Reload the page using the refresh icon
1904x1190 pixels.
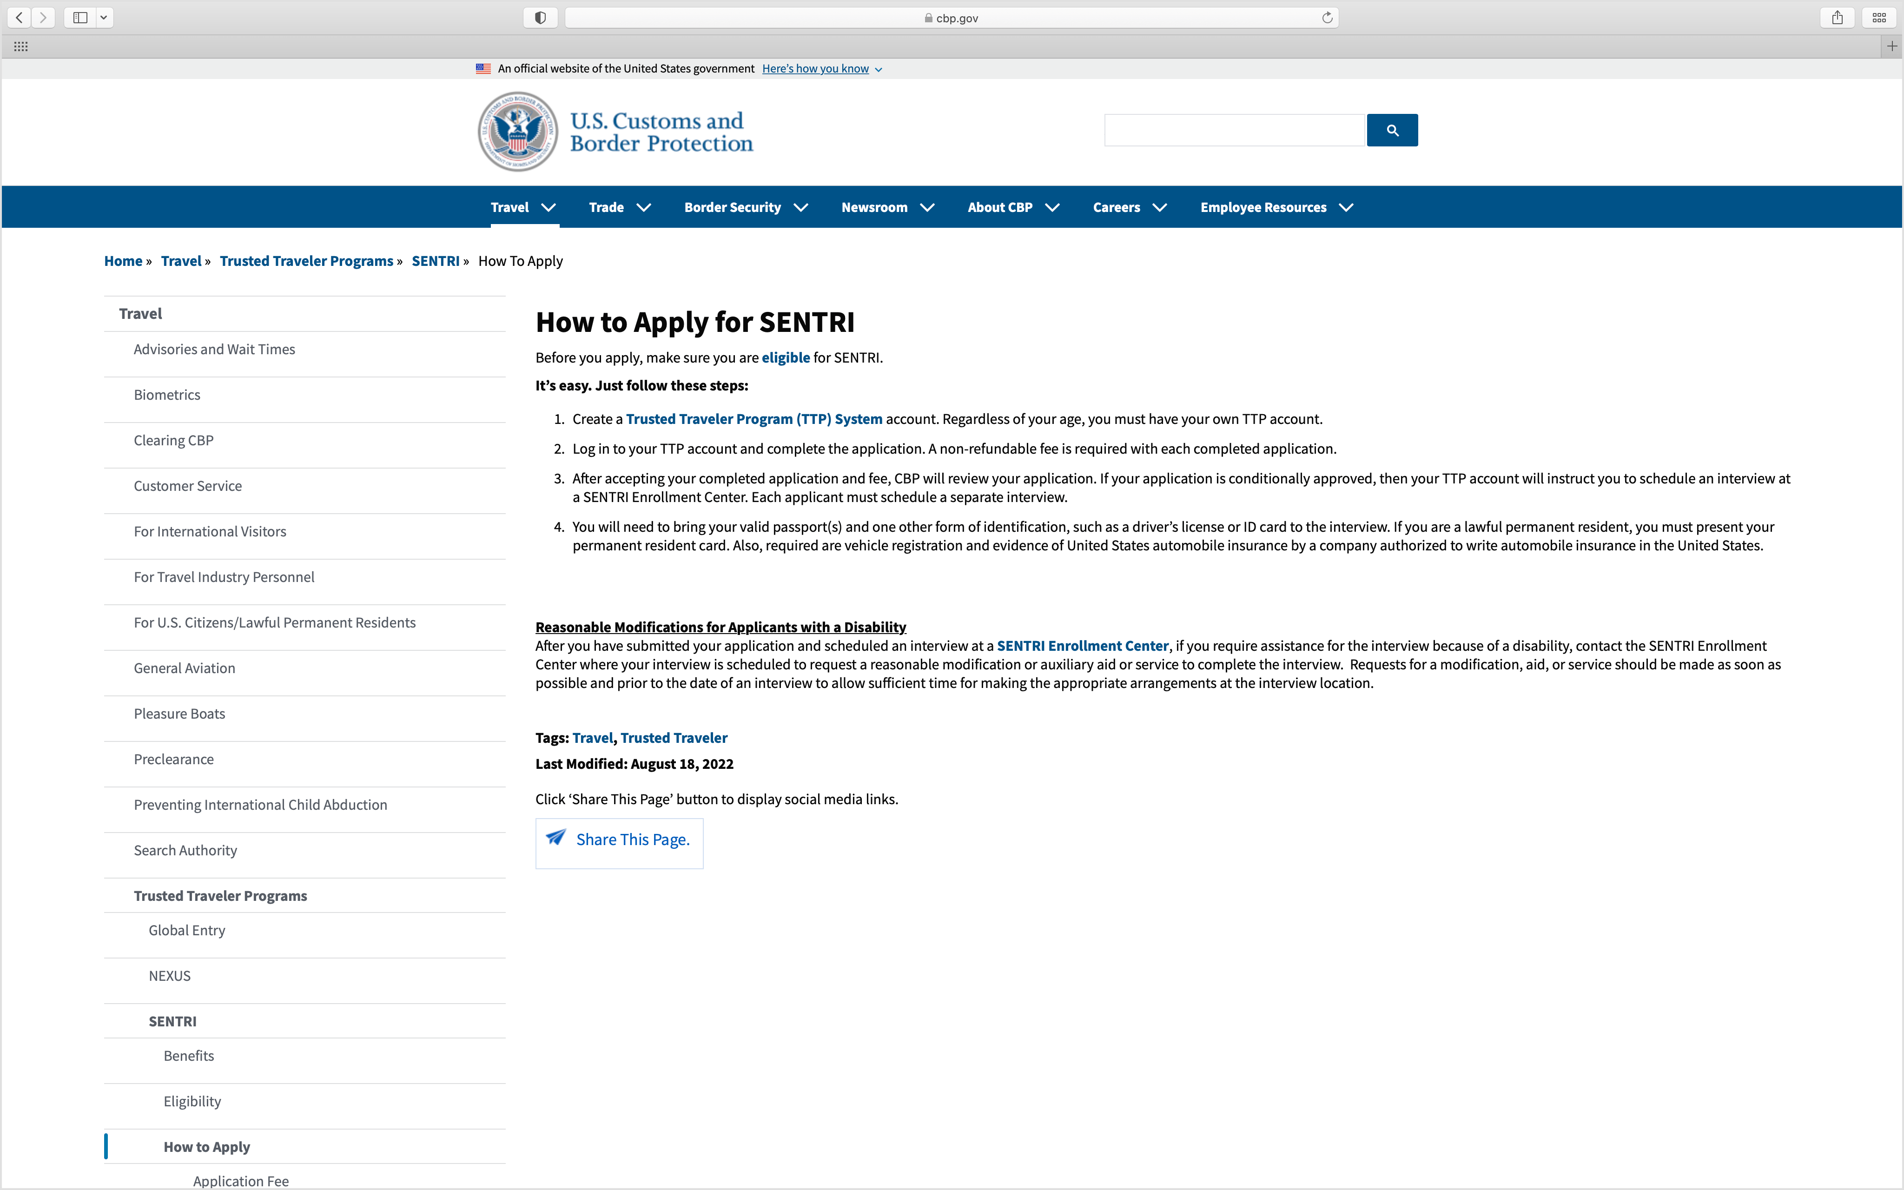click(x=1327, y=17)
